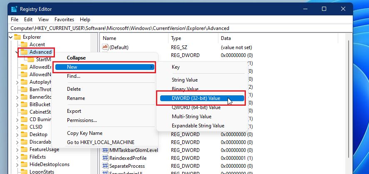This screenshot has height=174, width=369.
Task: Select Copy Key Name
Action: pos(105,133)
